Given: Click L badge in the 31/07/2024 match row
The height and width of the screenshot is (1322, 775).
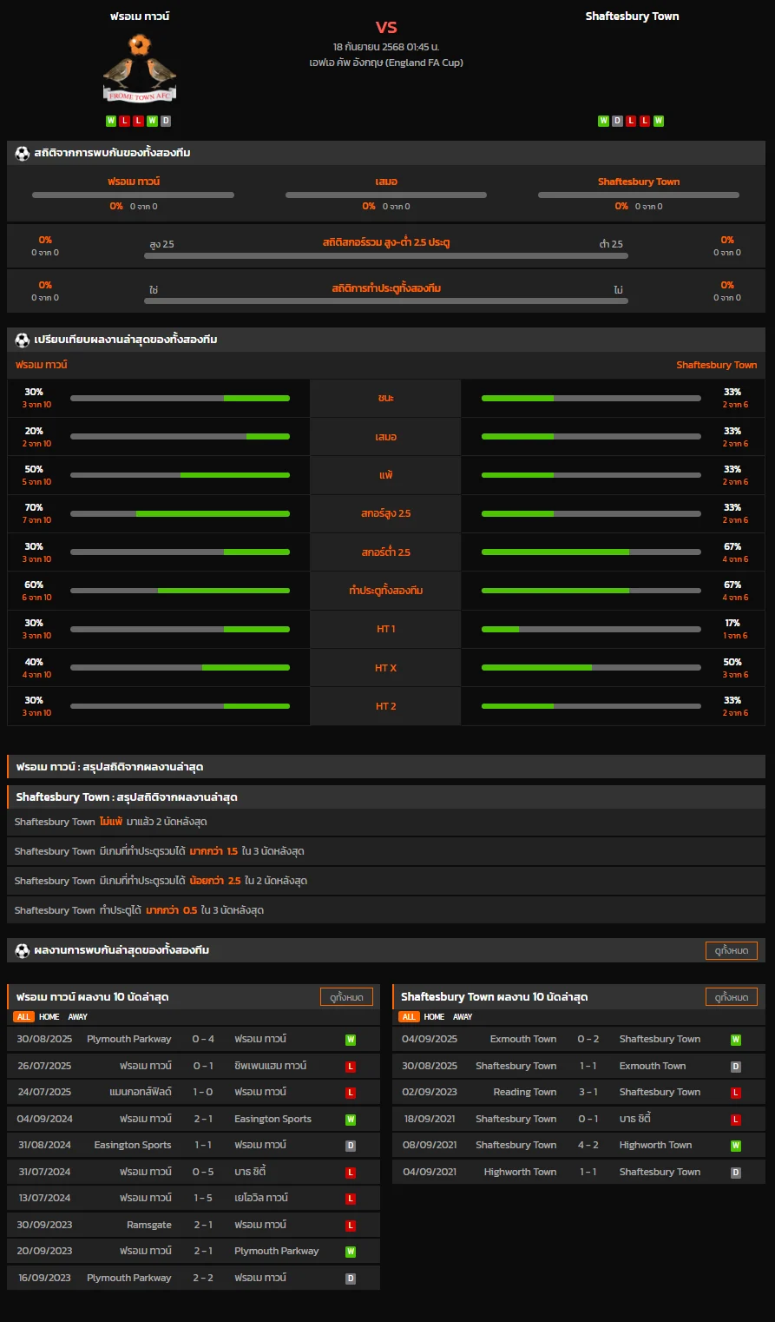Looking at the screenshot, I should point(351,1173).
